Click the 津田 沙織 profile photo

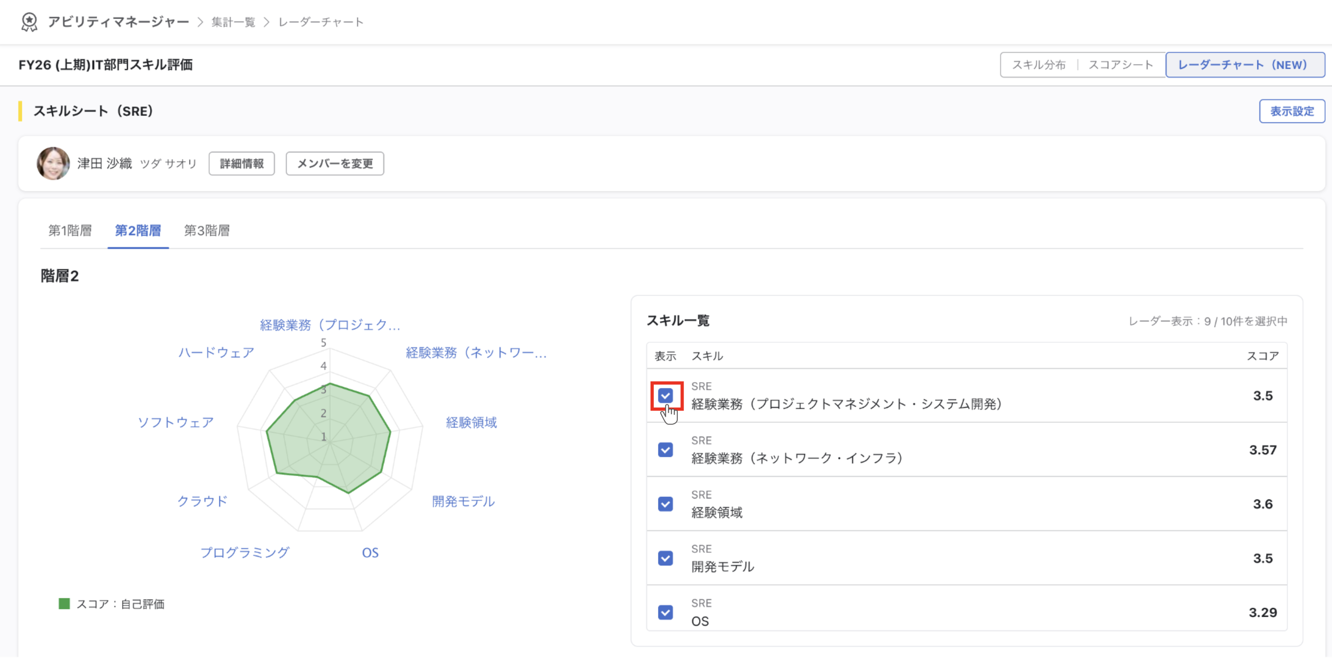[53, 163]
